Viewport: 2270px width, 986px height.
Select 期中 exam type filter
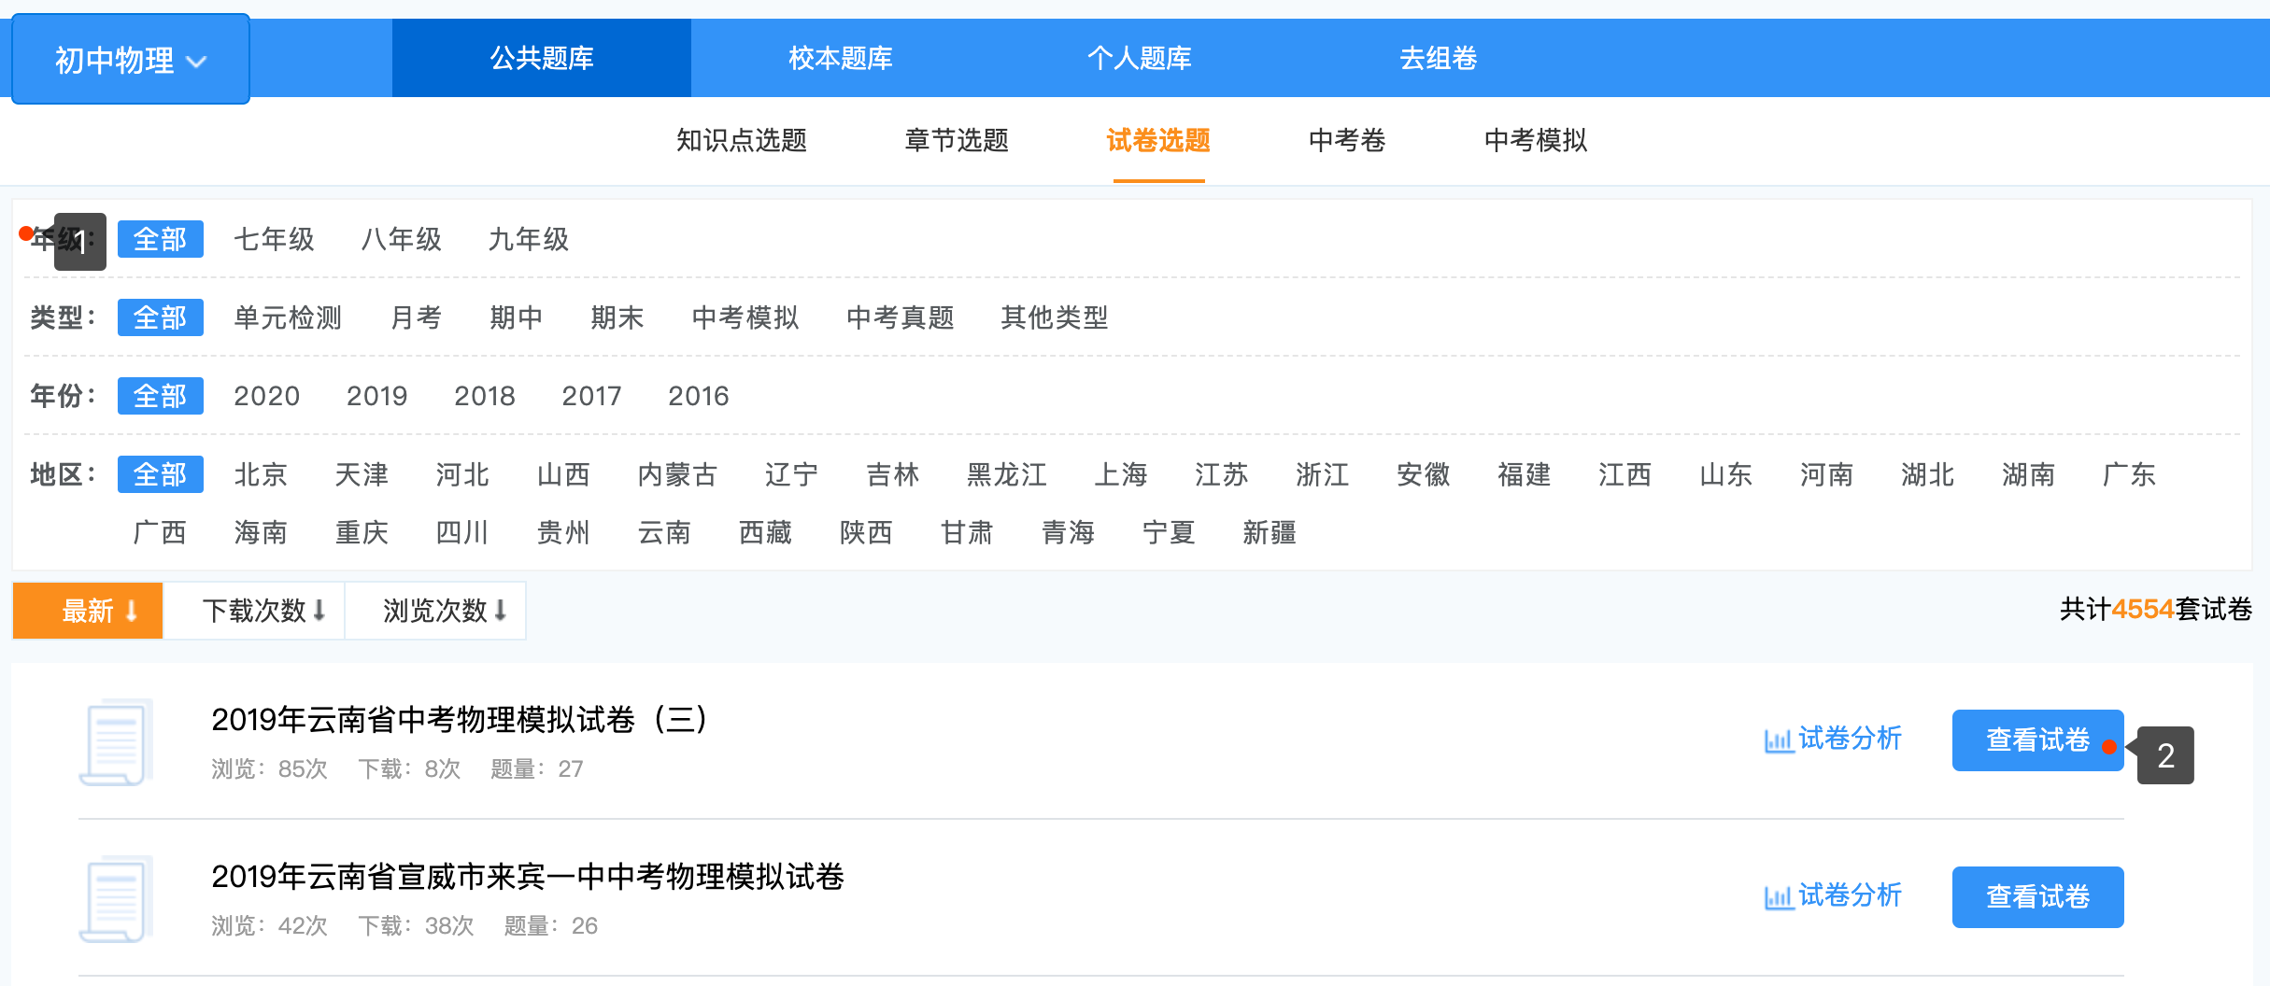516,317
